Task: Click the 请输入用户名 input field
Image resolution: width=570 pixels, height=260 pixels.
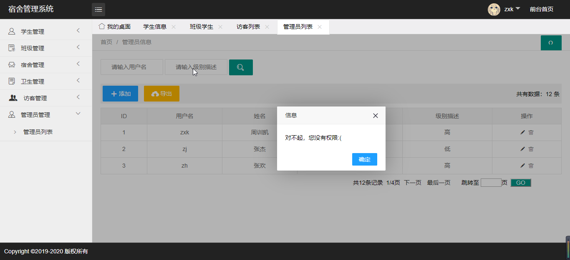Action: pos(132,67)
